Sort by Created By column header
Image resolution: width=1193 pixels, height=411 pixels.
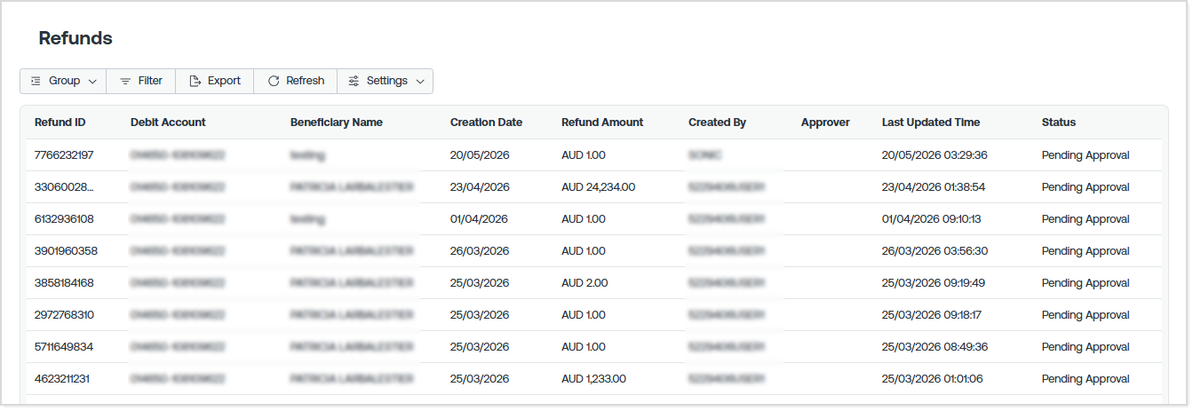click(717, 123)
